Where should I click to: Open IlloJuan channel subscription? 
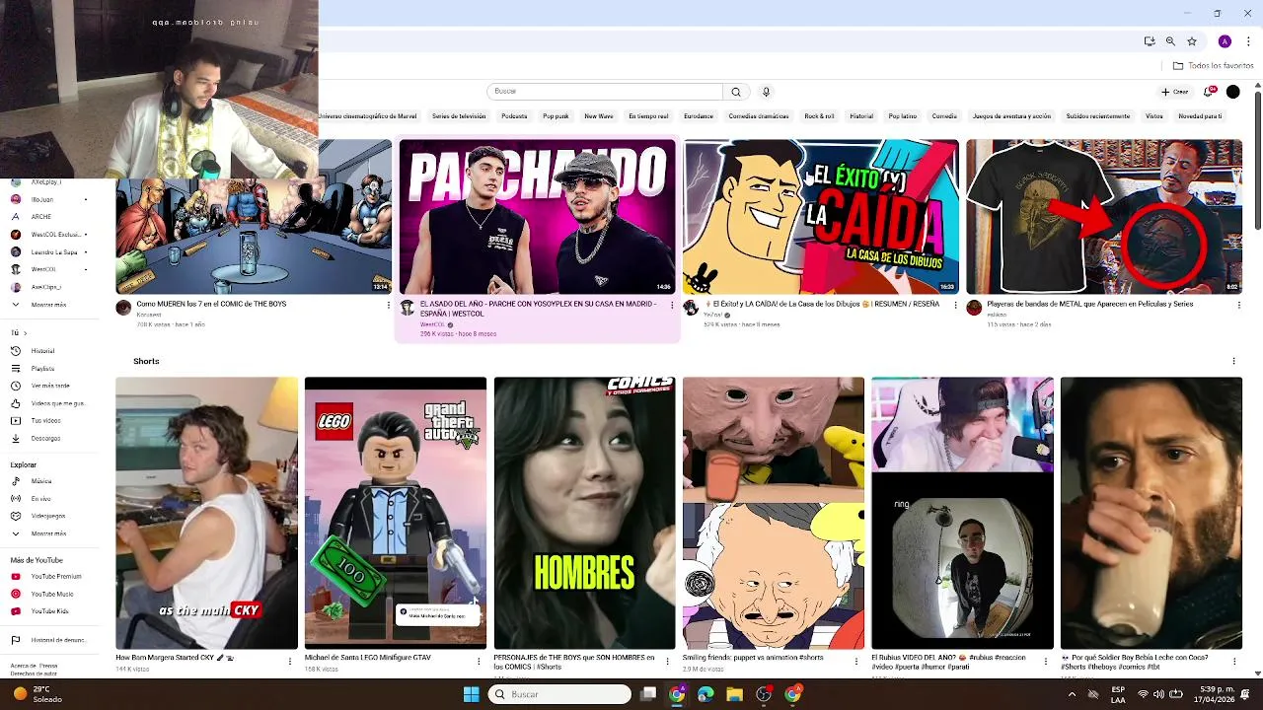tap(43, 199)
